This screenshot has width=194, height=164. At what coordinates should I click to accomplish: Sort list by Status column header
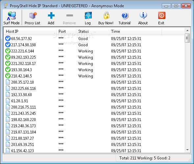click(93, 31)
